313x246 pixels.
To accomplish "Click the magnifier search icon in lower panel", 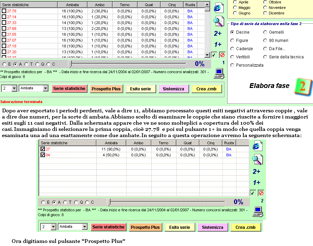I will point(257,159).
